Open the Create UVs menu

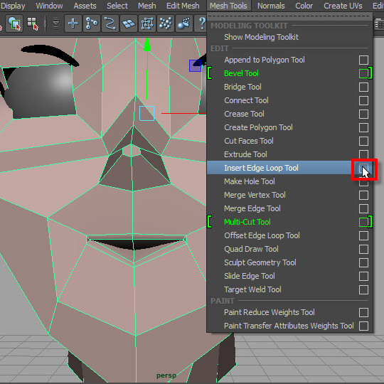pos(343,6)
